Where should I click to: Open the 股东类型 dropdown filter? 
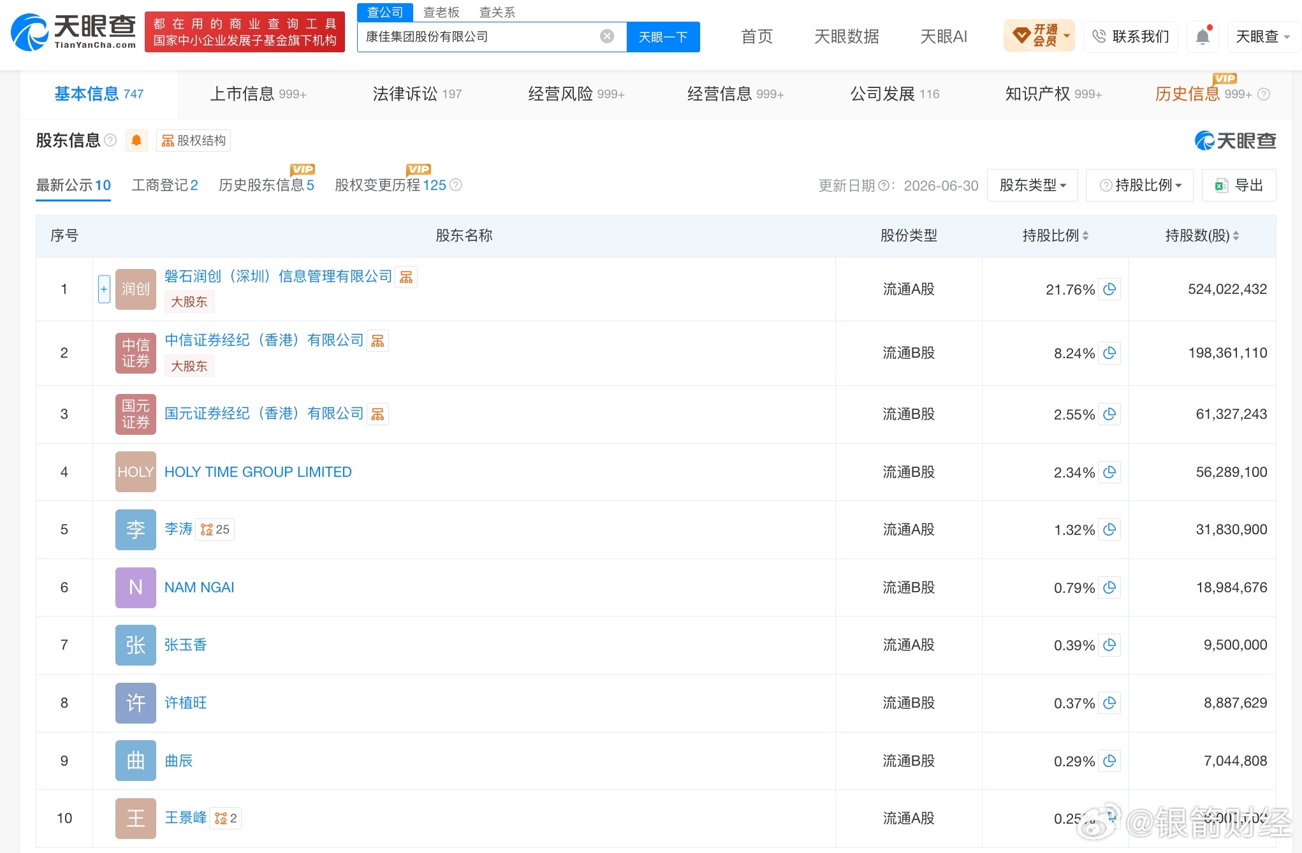1032,186
